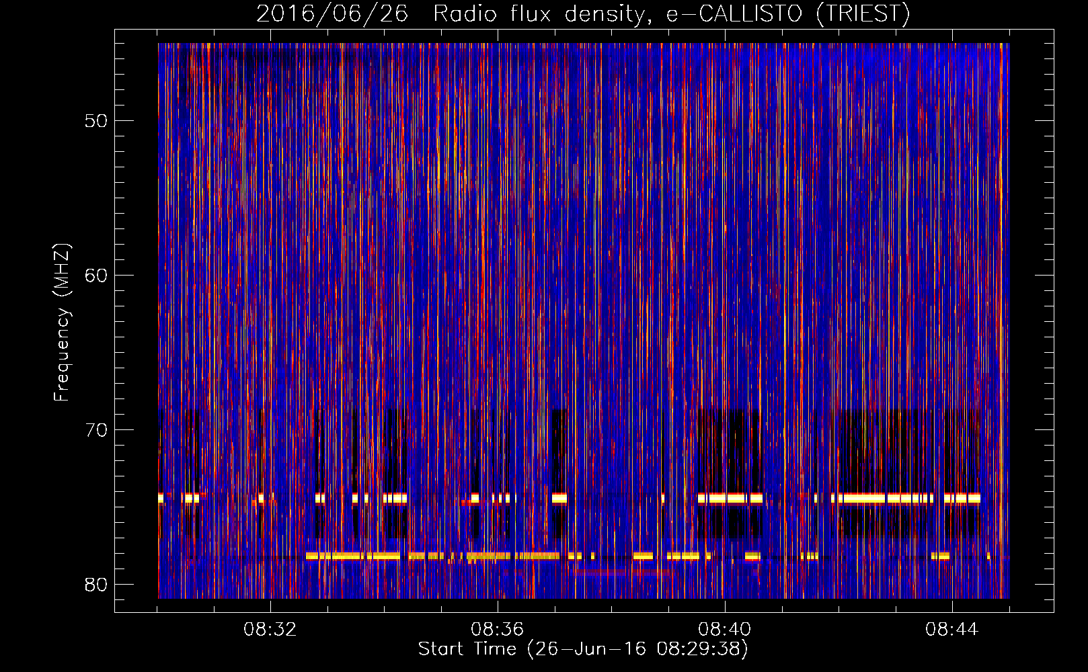The image size is (1088, 672).
Task: Click the '08:40' time tick label
Action: pos(724,630)
